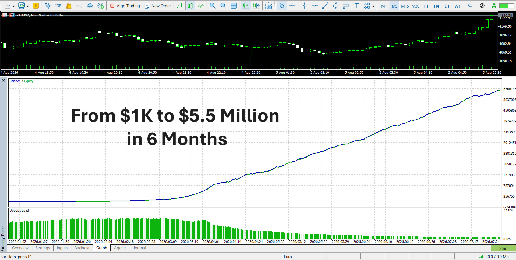Toggle the Algo Trading button

(x=125, y=6)
